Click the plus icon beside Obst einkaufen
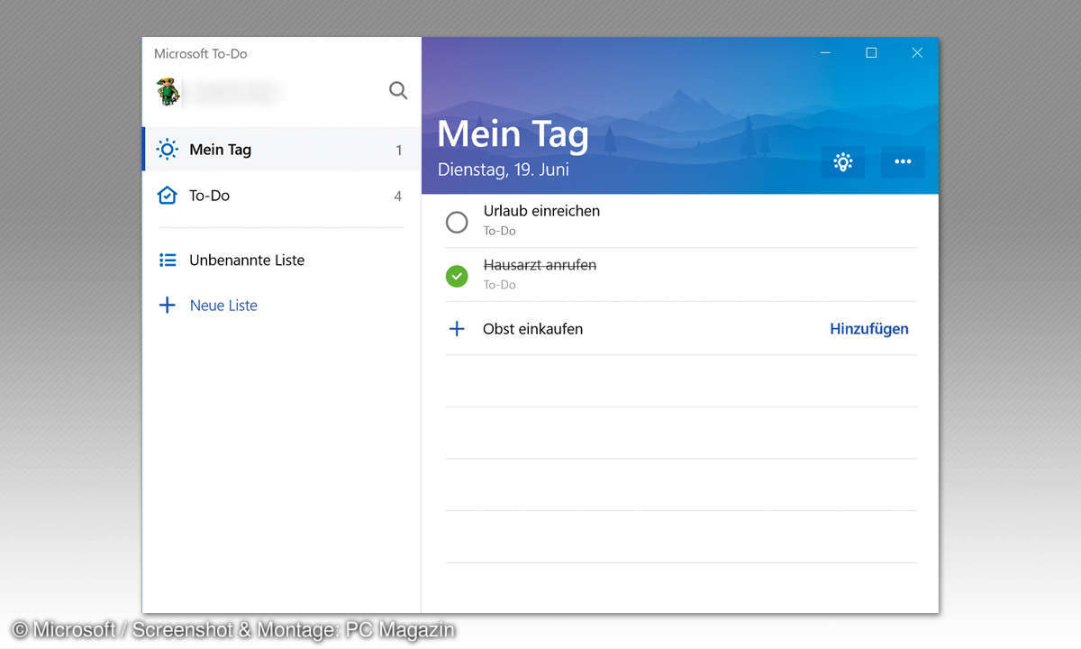Screen dimensions: 1081x649 tap(457, 329)
